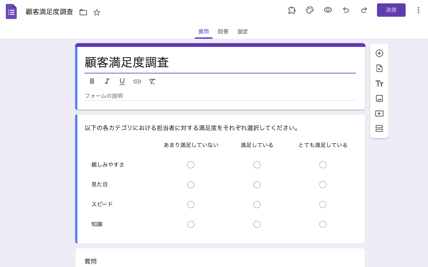Open the add-ons puzzle icon
The width and height of the screenshot is (428, 267).
coord(292,10)
